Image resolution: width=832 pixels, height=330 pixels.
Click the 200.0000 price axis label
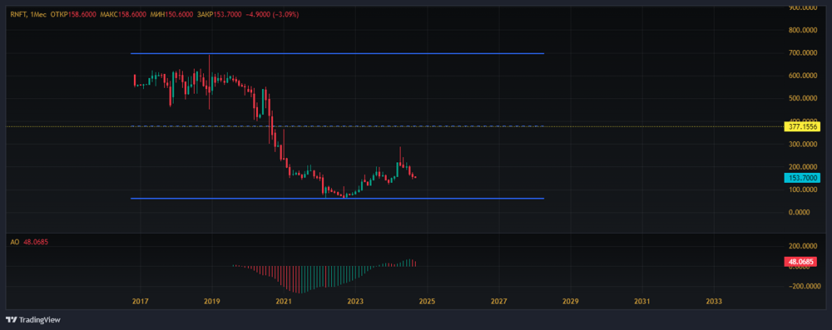click(x=802, y=166)
